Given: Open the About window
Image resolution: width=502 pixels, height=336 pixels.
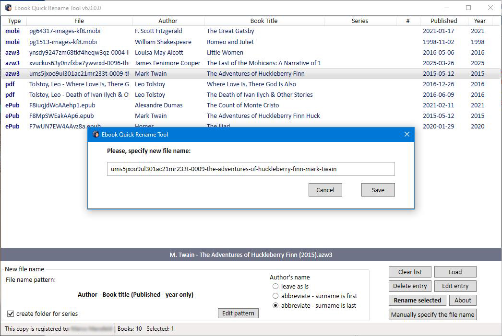Looking at the screenshot, I should [463, 300].
